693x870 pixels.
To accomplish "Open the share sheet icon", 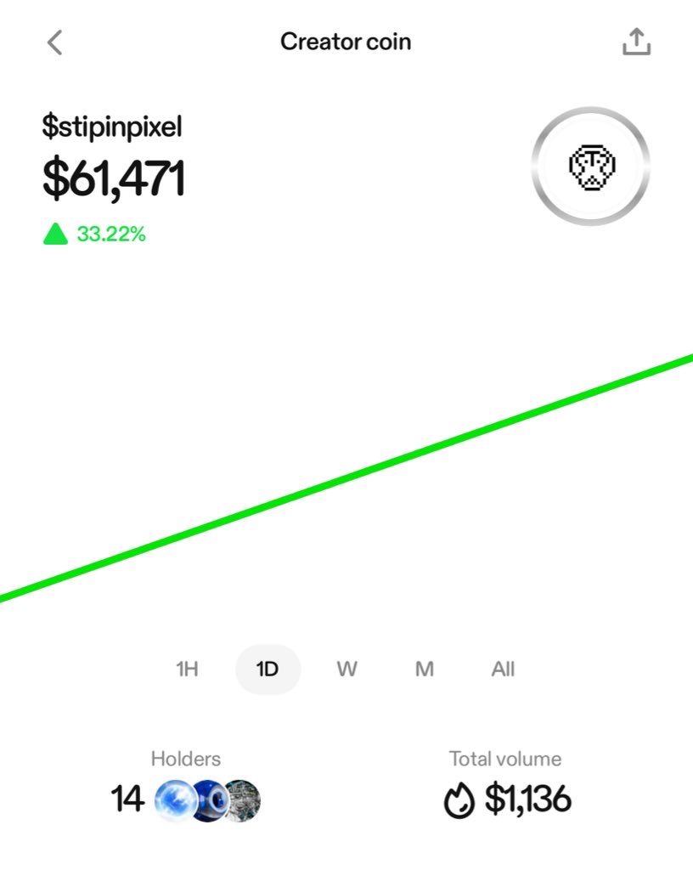I will coord(636,42).
